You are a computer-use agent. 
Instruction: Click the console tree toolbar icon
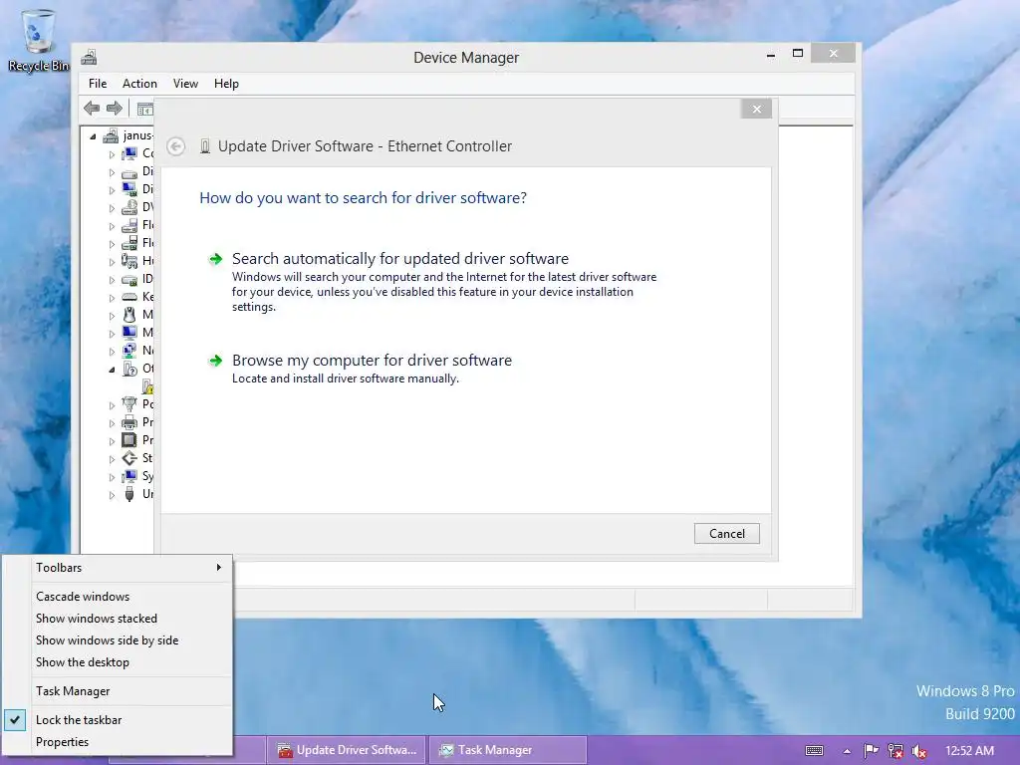(x=144, y=109)
